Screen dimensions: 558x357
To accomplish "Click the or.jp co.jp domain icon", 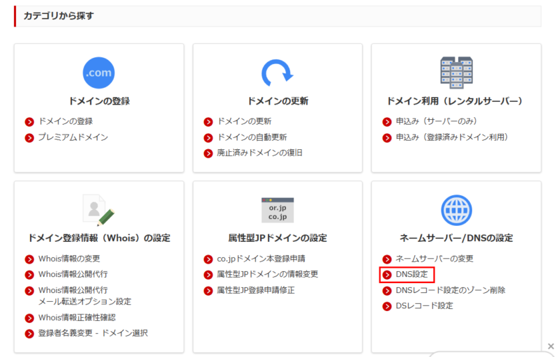I will click(277, 208).
